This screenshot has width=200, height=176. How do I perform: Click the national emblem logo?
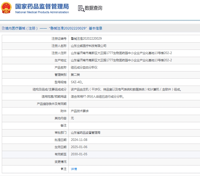(x=7, y=8)
